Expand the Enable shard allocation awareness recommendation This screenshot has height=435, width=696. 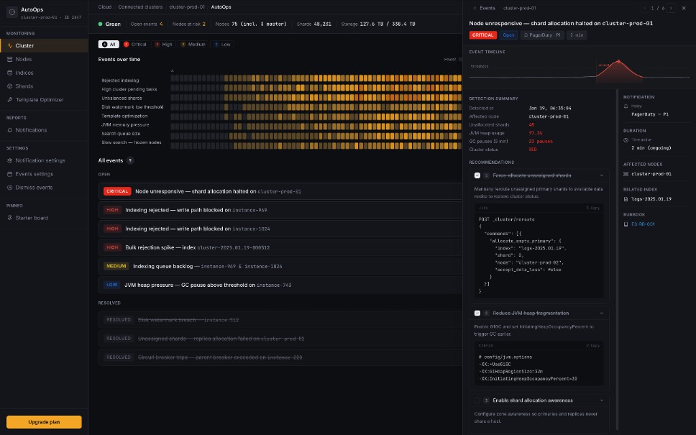tap(602, 400)
